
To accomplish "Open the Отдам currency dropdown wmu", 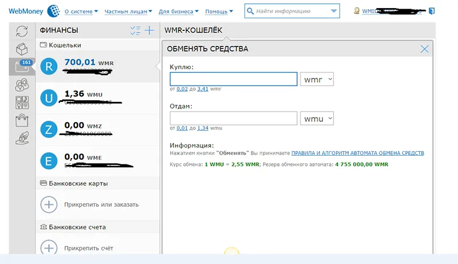I will pyautogui.click(x=317, y=119).
